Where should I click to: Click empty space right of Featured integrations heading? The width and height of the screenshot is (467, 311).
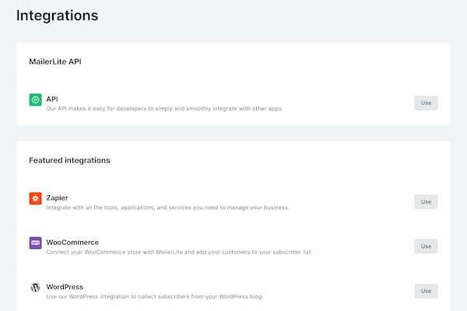pos(272,160)
